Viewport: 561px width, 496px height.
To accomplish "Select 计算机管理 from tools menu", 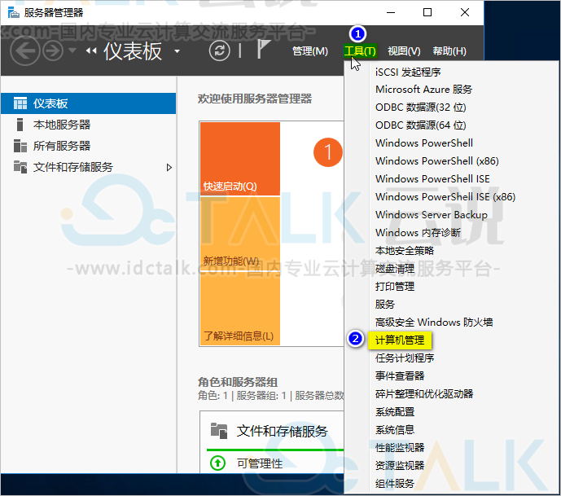I will 400,340.
